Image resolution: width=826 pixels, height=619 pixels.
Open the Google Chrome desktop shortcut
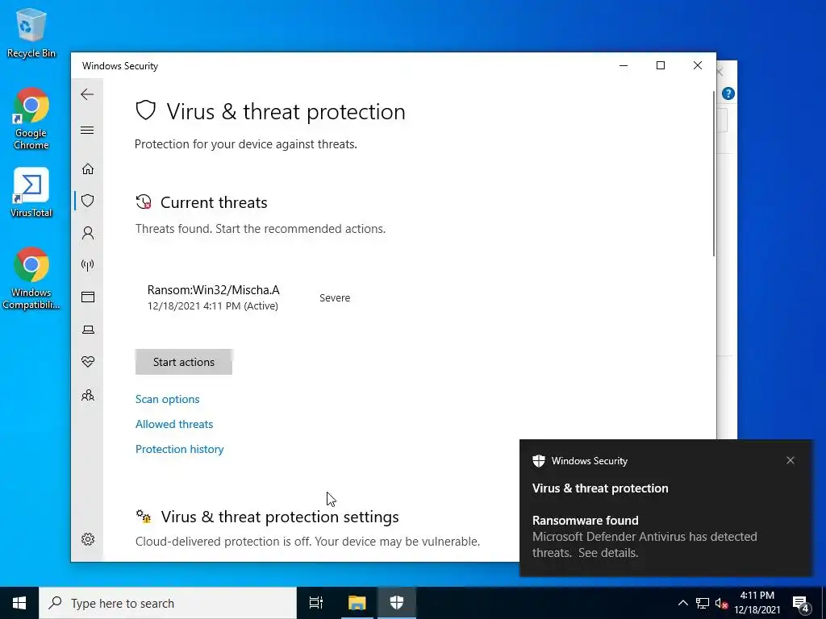click(x=31, y=118)
